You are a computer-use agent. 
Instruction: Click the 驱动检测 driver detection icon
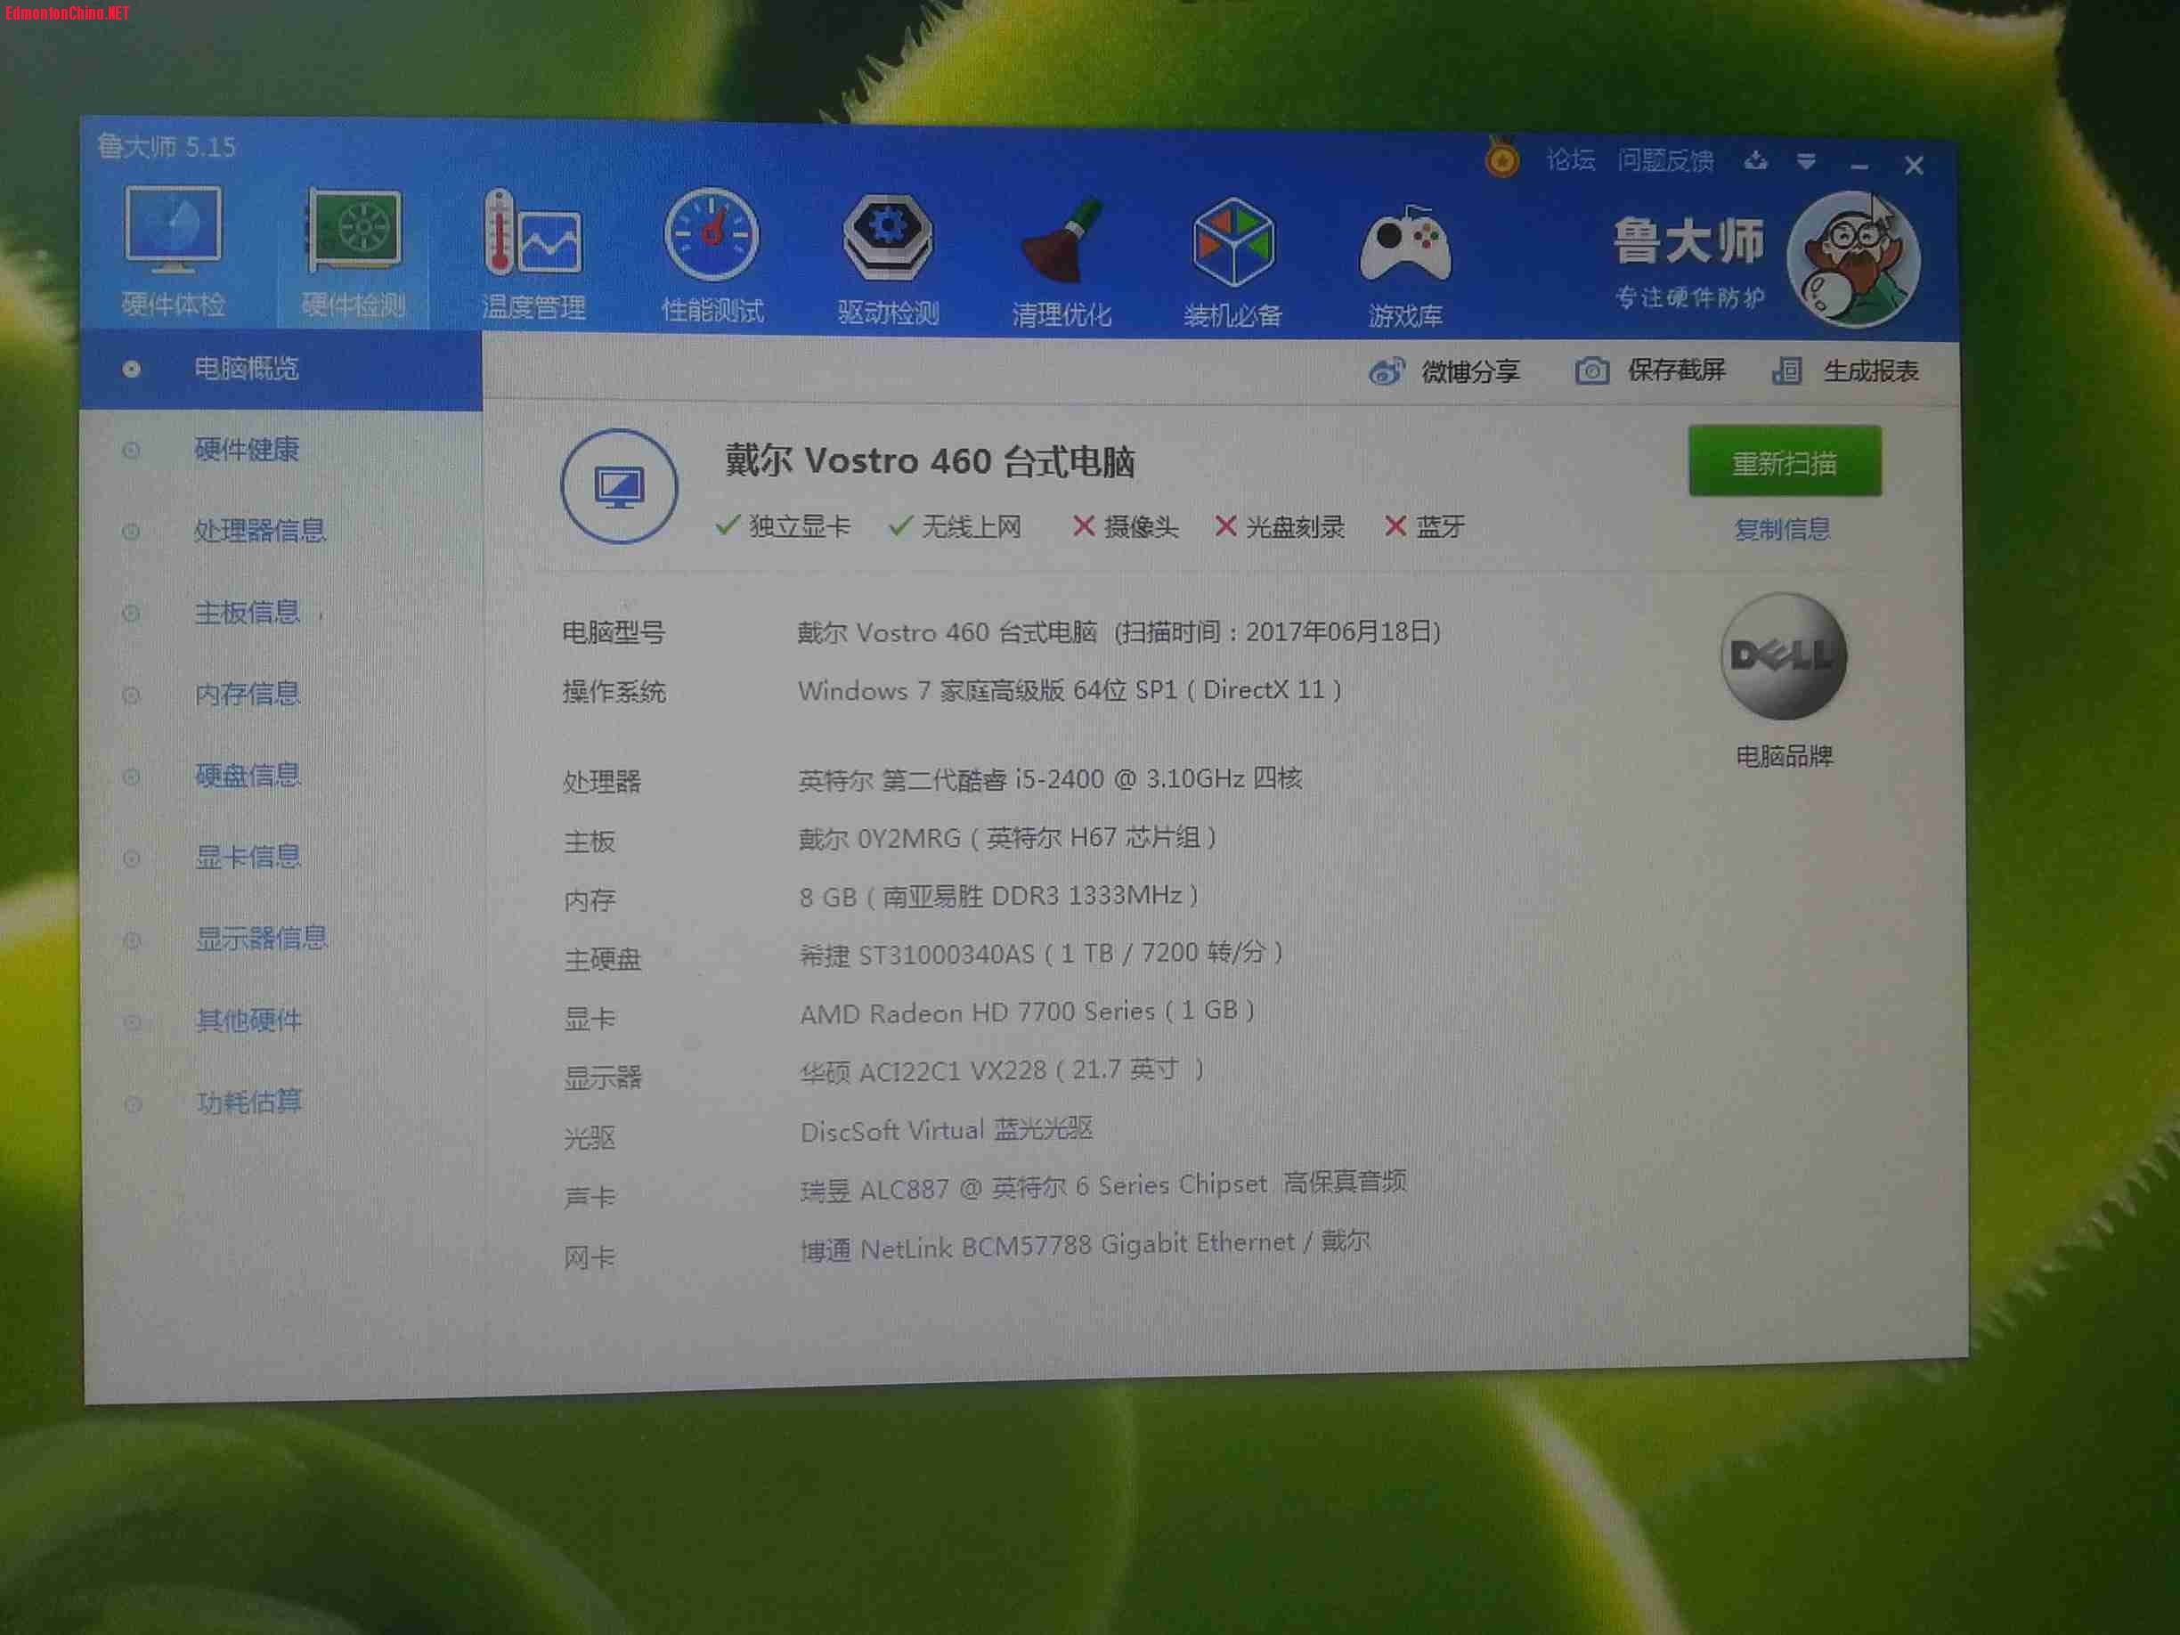click(x=887, y=238)
